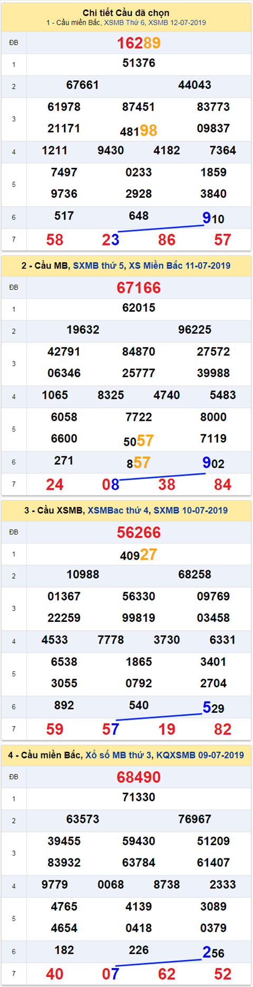
Task: Select third prize number 84870
Action: [139, 352]
